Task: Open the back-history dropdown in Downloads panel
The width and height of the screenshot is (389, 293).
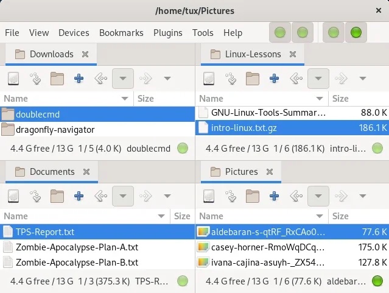Action: [x=123, y=78]
